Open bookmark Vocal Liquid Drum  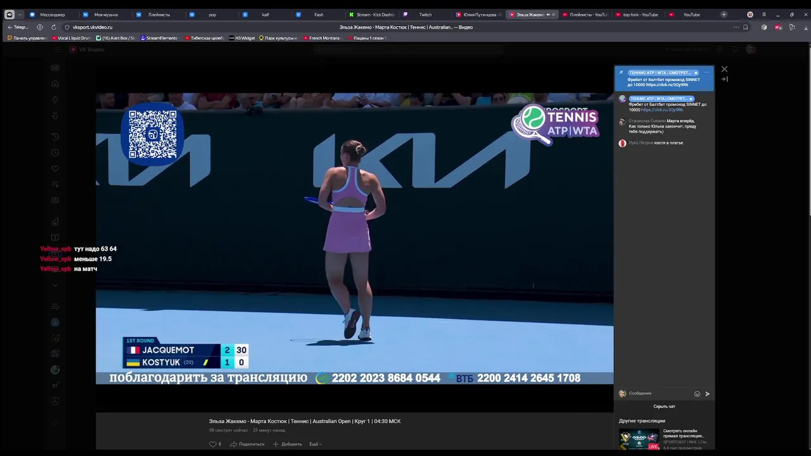72,38
